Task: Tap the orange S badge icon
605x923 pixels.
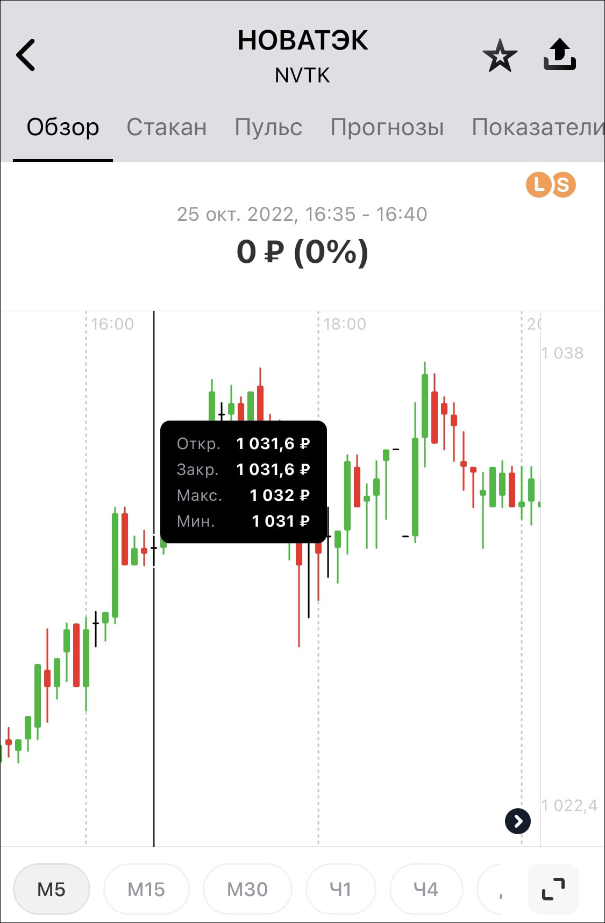Action: pos(564,185)
